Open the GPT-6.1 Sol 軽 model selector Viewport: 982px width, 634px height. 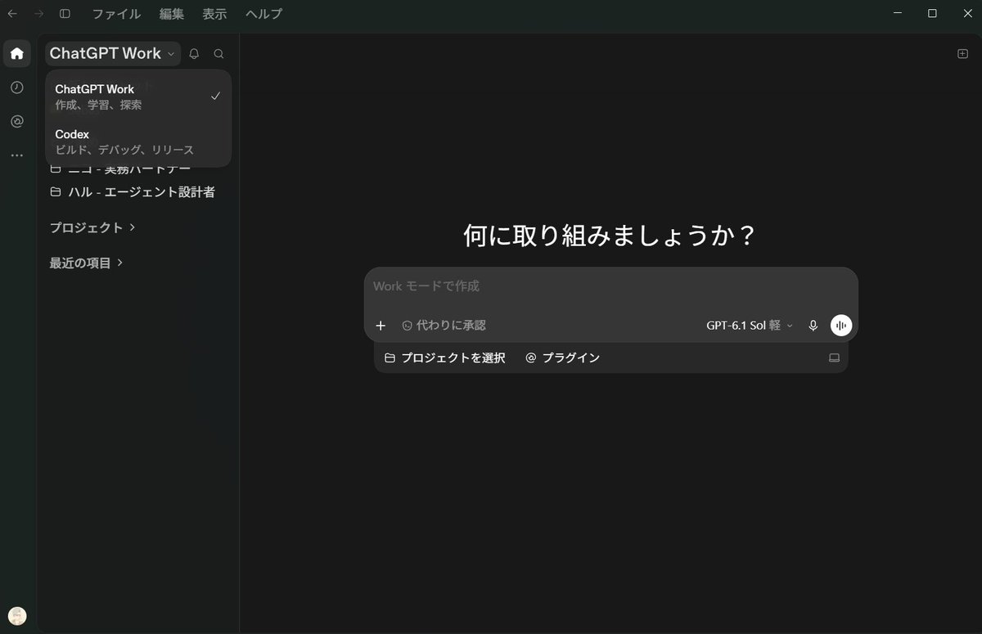750,326
